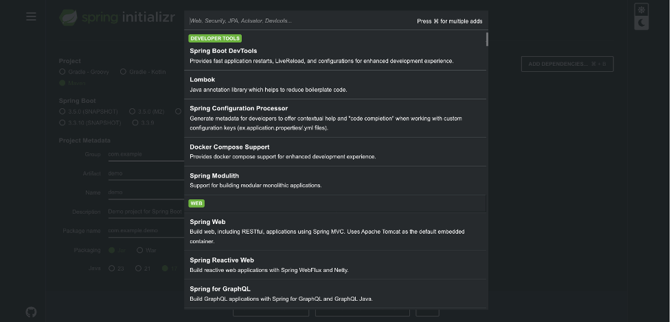Viewport: 671px width, 322px height.
Task: Select Maven project option
Action: pyautogui.click(x=73, y=83)
